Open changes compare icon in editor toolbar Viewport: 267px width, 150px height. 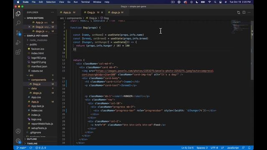(x=239, y=12)
